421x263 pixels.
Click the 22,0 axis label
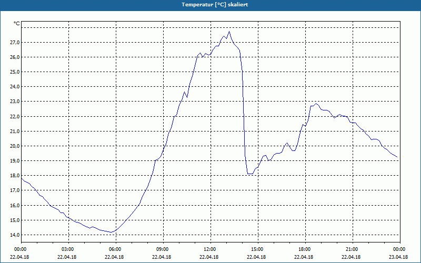[15, 116]
